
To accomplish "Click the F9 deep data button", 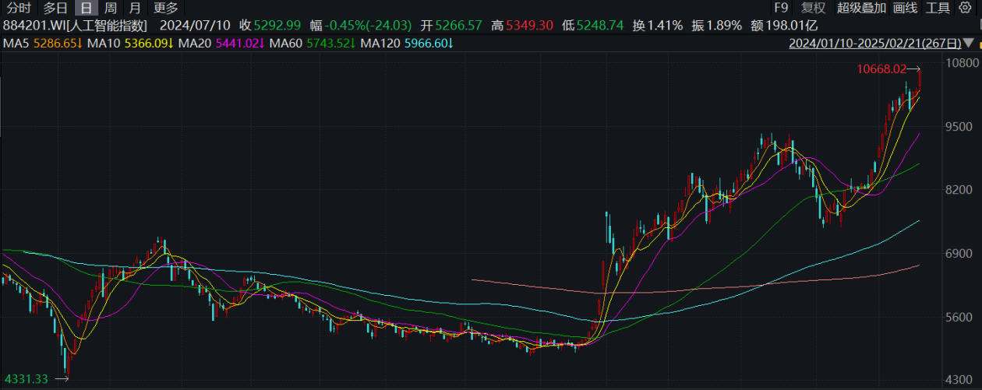I will point(781,9).
